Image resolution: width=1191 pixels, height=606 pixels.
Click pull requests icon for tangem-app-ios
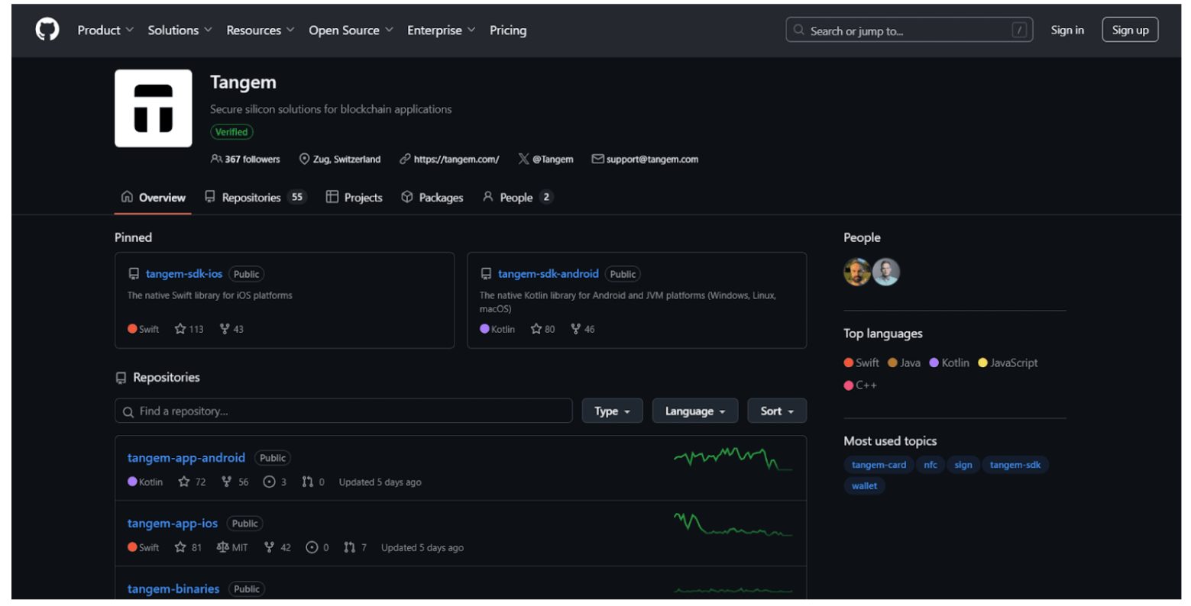pyautogui.click(x=349, y=547)
